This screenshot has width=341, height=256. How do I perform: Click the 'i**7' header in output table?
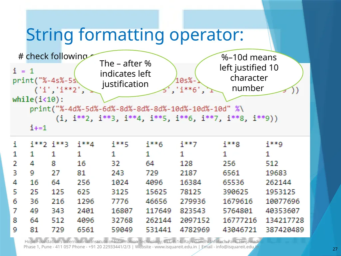click(188, 144)
